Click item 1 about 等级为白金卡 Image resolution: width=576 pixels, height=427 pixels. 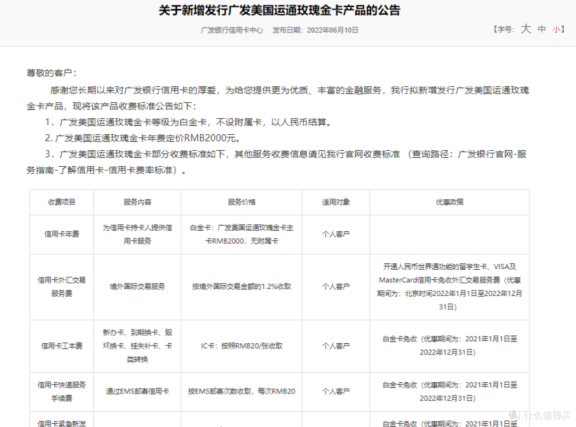[188, 122]
